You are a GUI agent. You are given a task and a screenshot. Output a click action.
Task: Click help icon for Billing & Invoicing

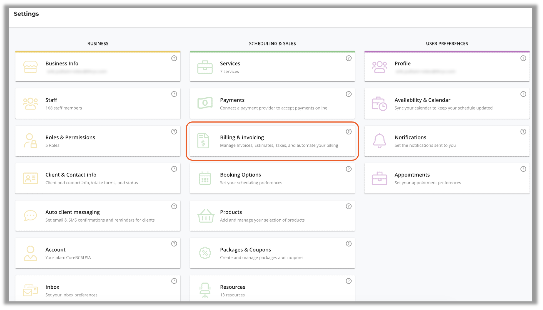coord(348,132)
